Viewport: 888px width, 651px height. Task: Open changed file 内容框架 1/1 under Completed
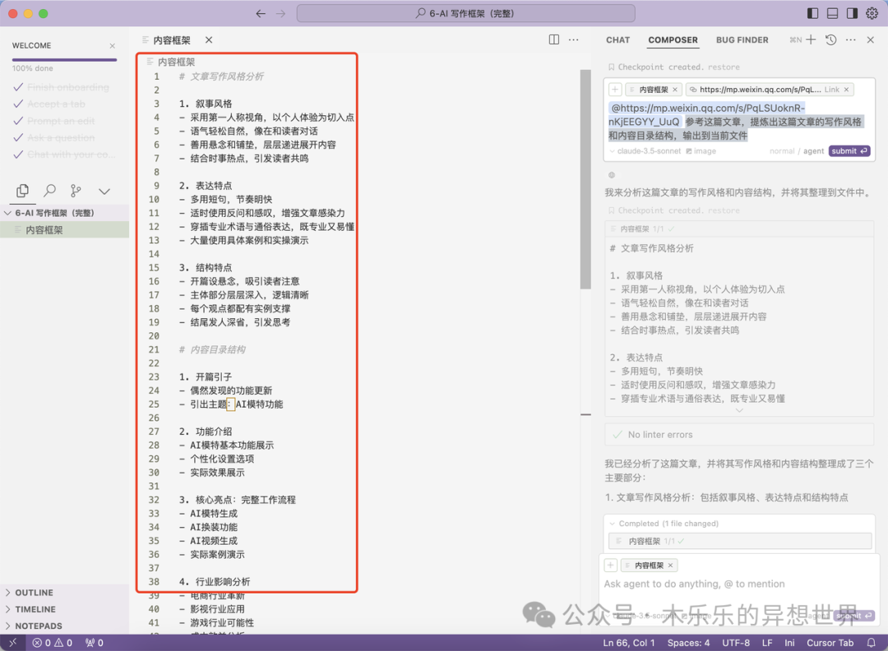tap(740, 541)
